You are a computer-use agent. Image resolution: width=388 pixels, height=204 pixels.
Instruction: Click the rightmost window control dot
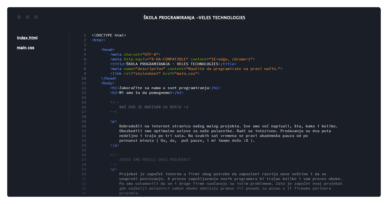click(x=36, y=17)
